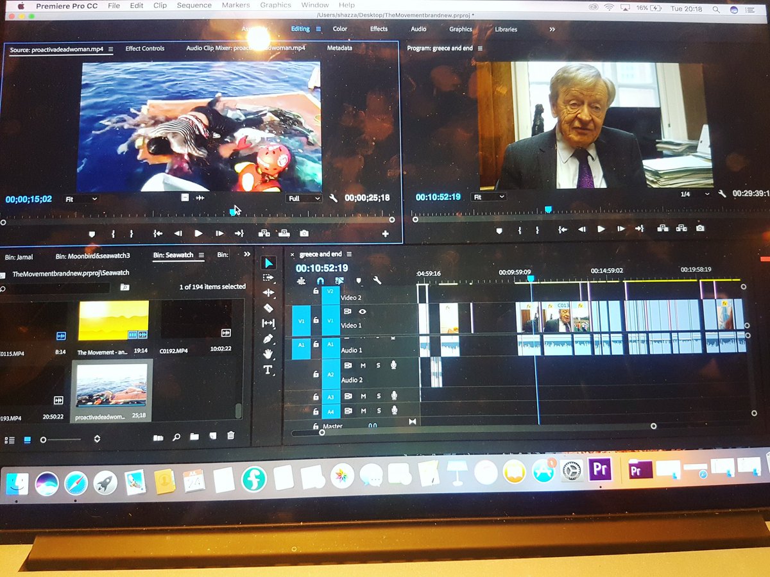Click New Bin folder icon in project panel
Image resolution: width=770 pixels, height=577 pixels.
[x=194, y=437]
